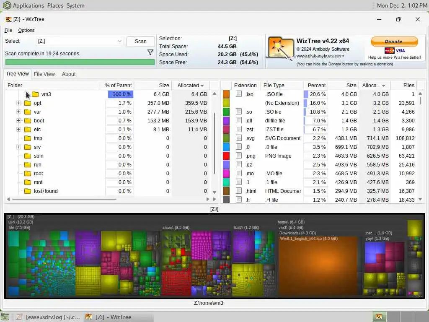
Task: Sort extension list by Files column
Action: [x=403, y=86]
